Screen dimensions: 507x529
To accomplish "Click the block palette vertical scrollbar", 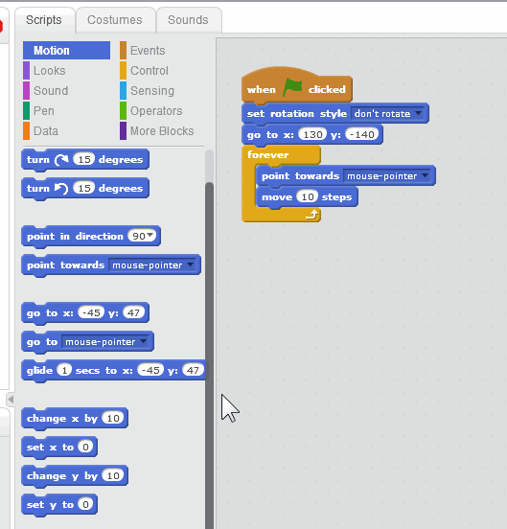I will coord(209,356).
